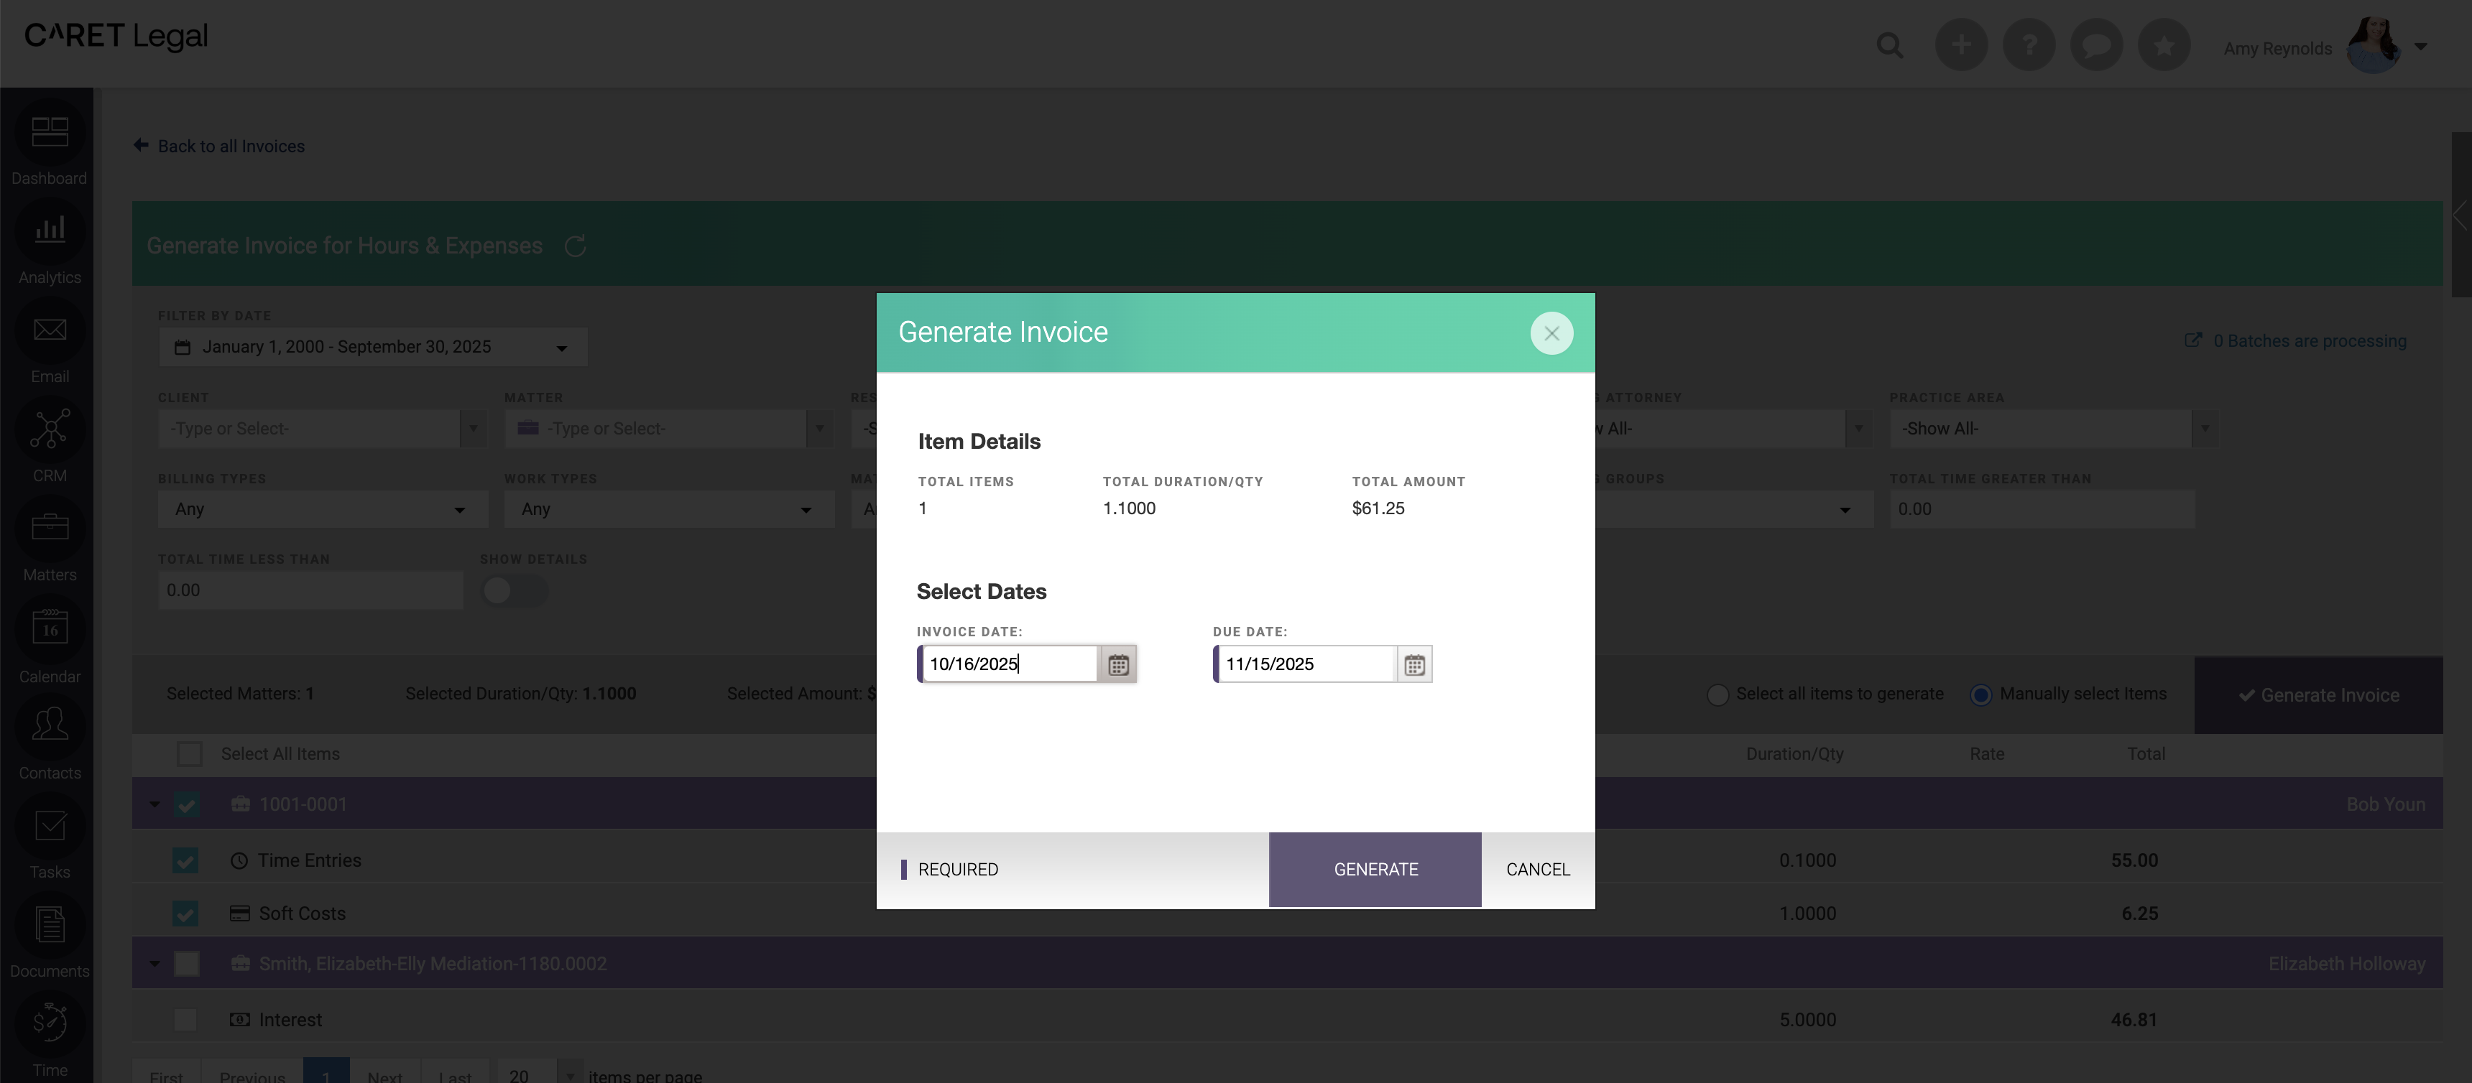Collapse the Smith, Elizabeth-Elly Mediation group
Viewport: 2472px width, 1083px height.
154,963
